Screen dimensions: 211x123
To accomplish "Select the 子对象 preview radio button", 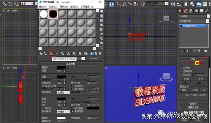I will 189,90.
